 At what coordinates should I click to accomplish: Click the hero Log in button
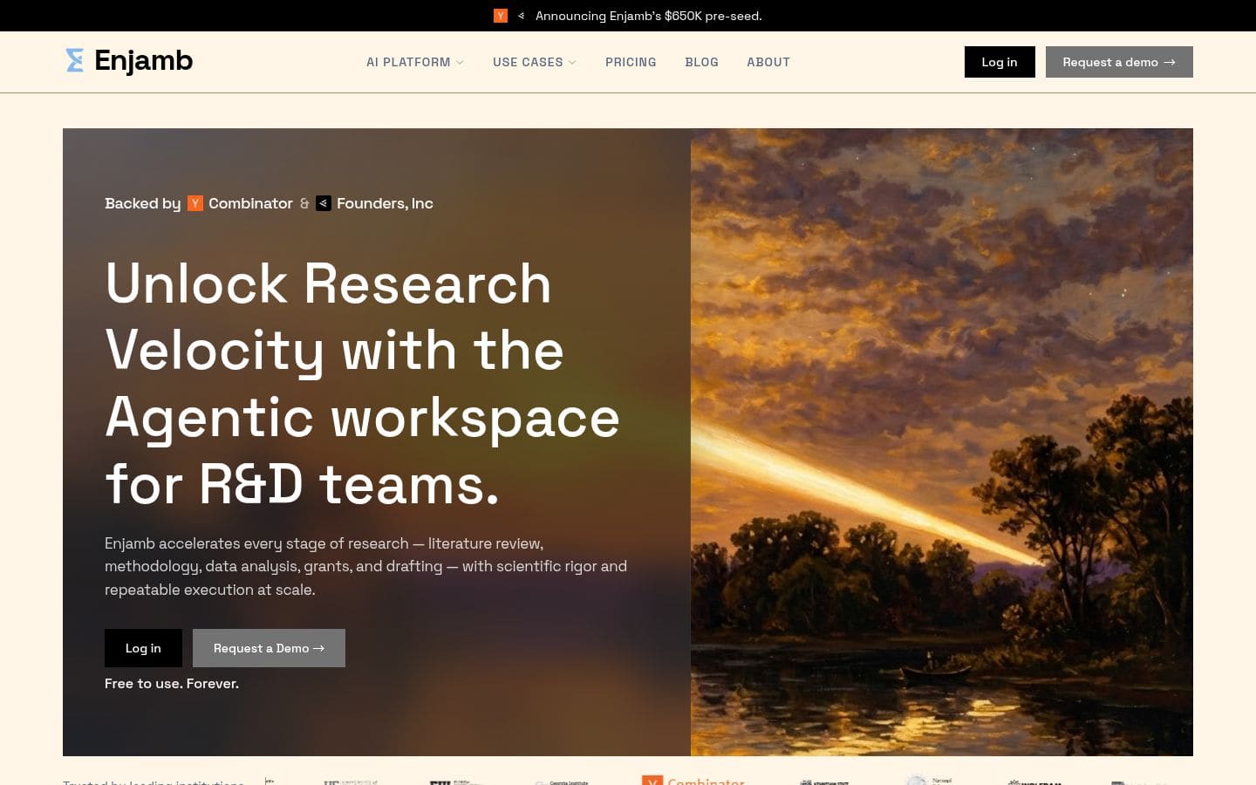pos(143,648)
